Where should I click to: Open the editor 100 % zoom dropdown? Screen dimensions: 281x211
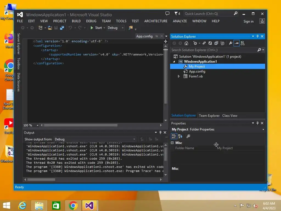[37, 125]
